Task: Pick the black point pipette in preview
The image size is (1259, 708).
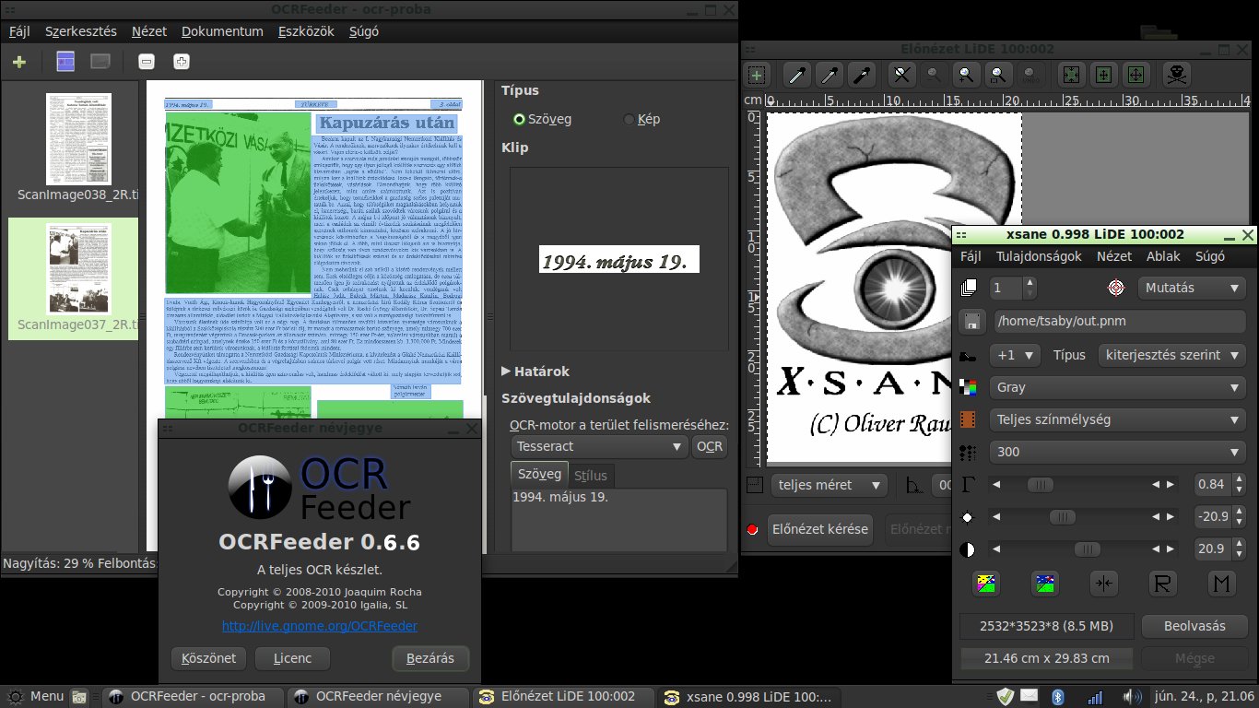Action: pyautogui.click(x=862, y=75)
